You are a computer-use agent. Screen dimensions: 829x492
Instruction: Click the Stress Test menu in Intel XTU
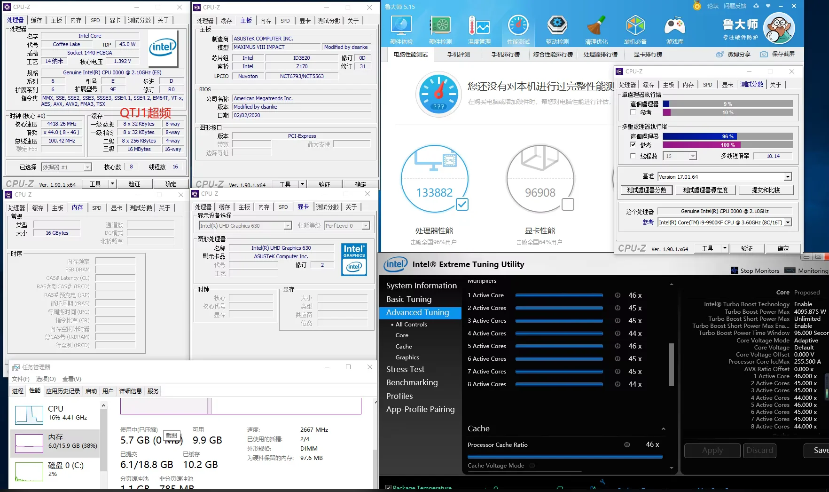[x=405, y=369]
